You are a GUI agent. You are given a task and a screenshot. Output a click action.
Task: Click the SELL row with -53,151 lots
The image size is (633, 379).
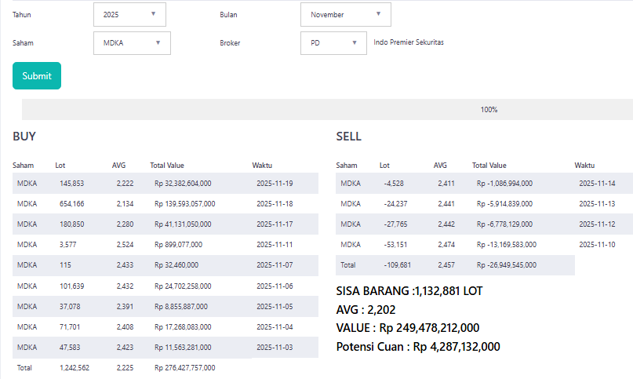(x=455, y=245)
